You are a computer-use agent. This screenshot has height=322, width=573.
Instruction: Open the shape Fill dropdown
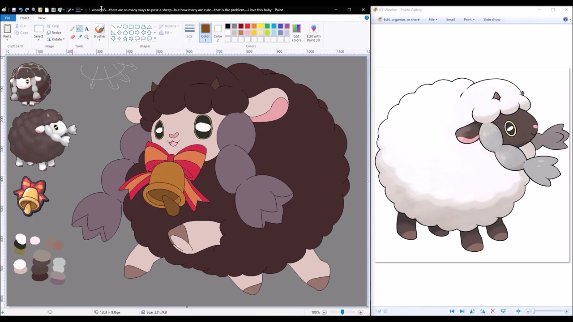tap(166, 33)
